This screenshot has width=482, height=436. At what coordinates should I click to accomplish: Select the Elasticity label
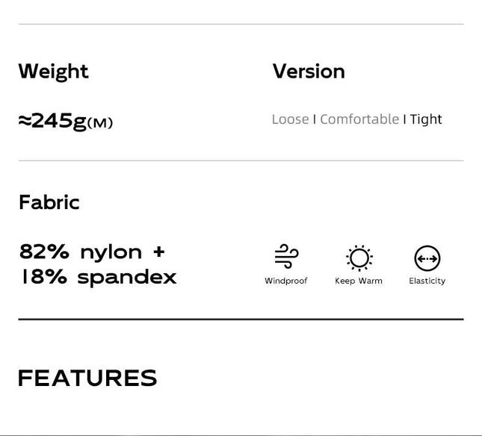[427, 281]
